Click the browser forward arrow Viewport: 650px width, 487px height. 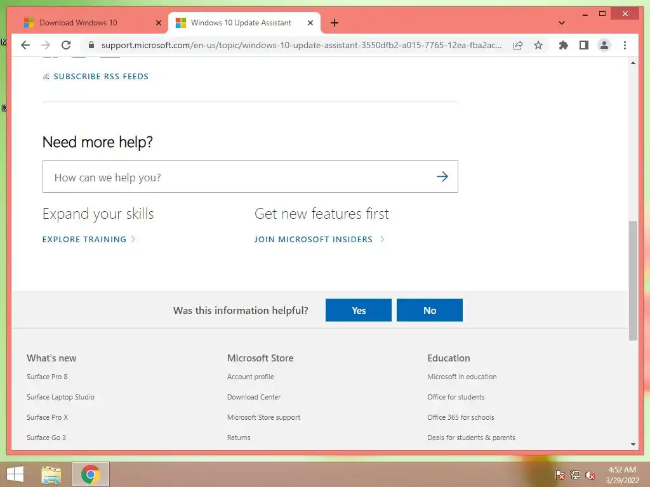[x=46, y=45]
